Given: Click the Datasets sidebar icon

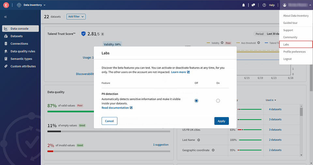Looking at the screenshot, I should pos(6,36).
